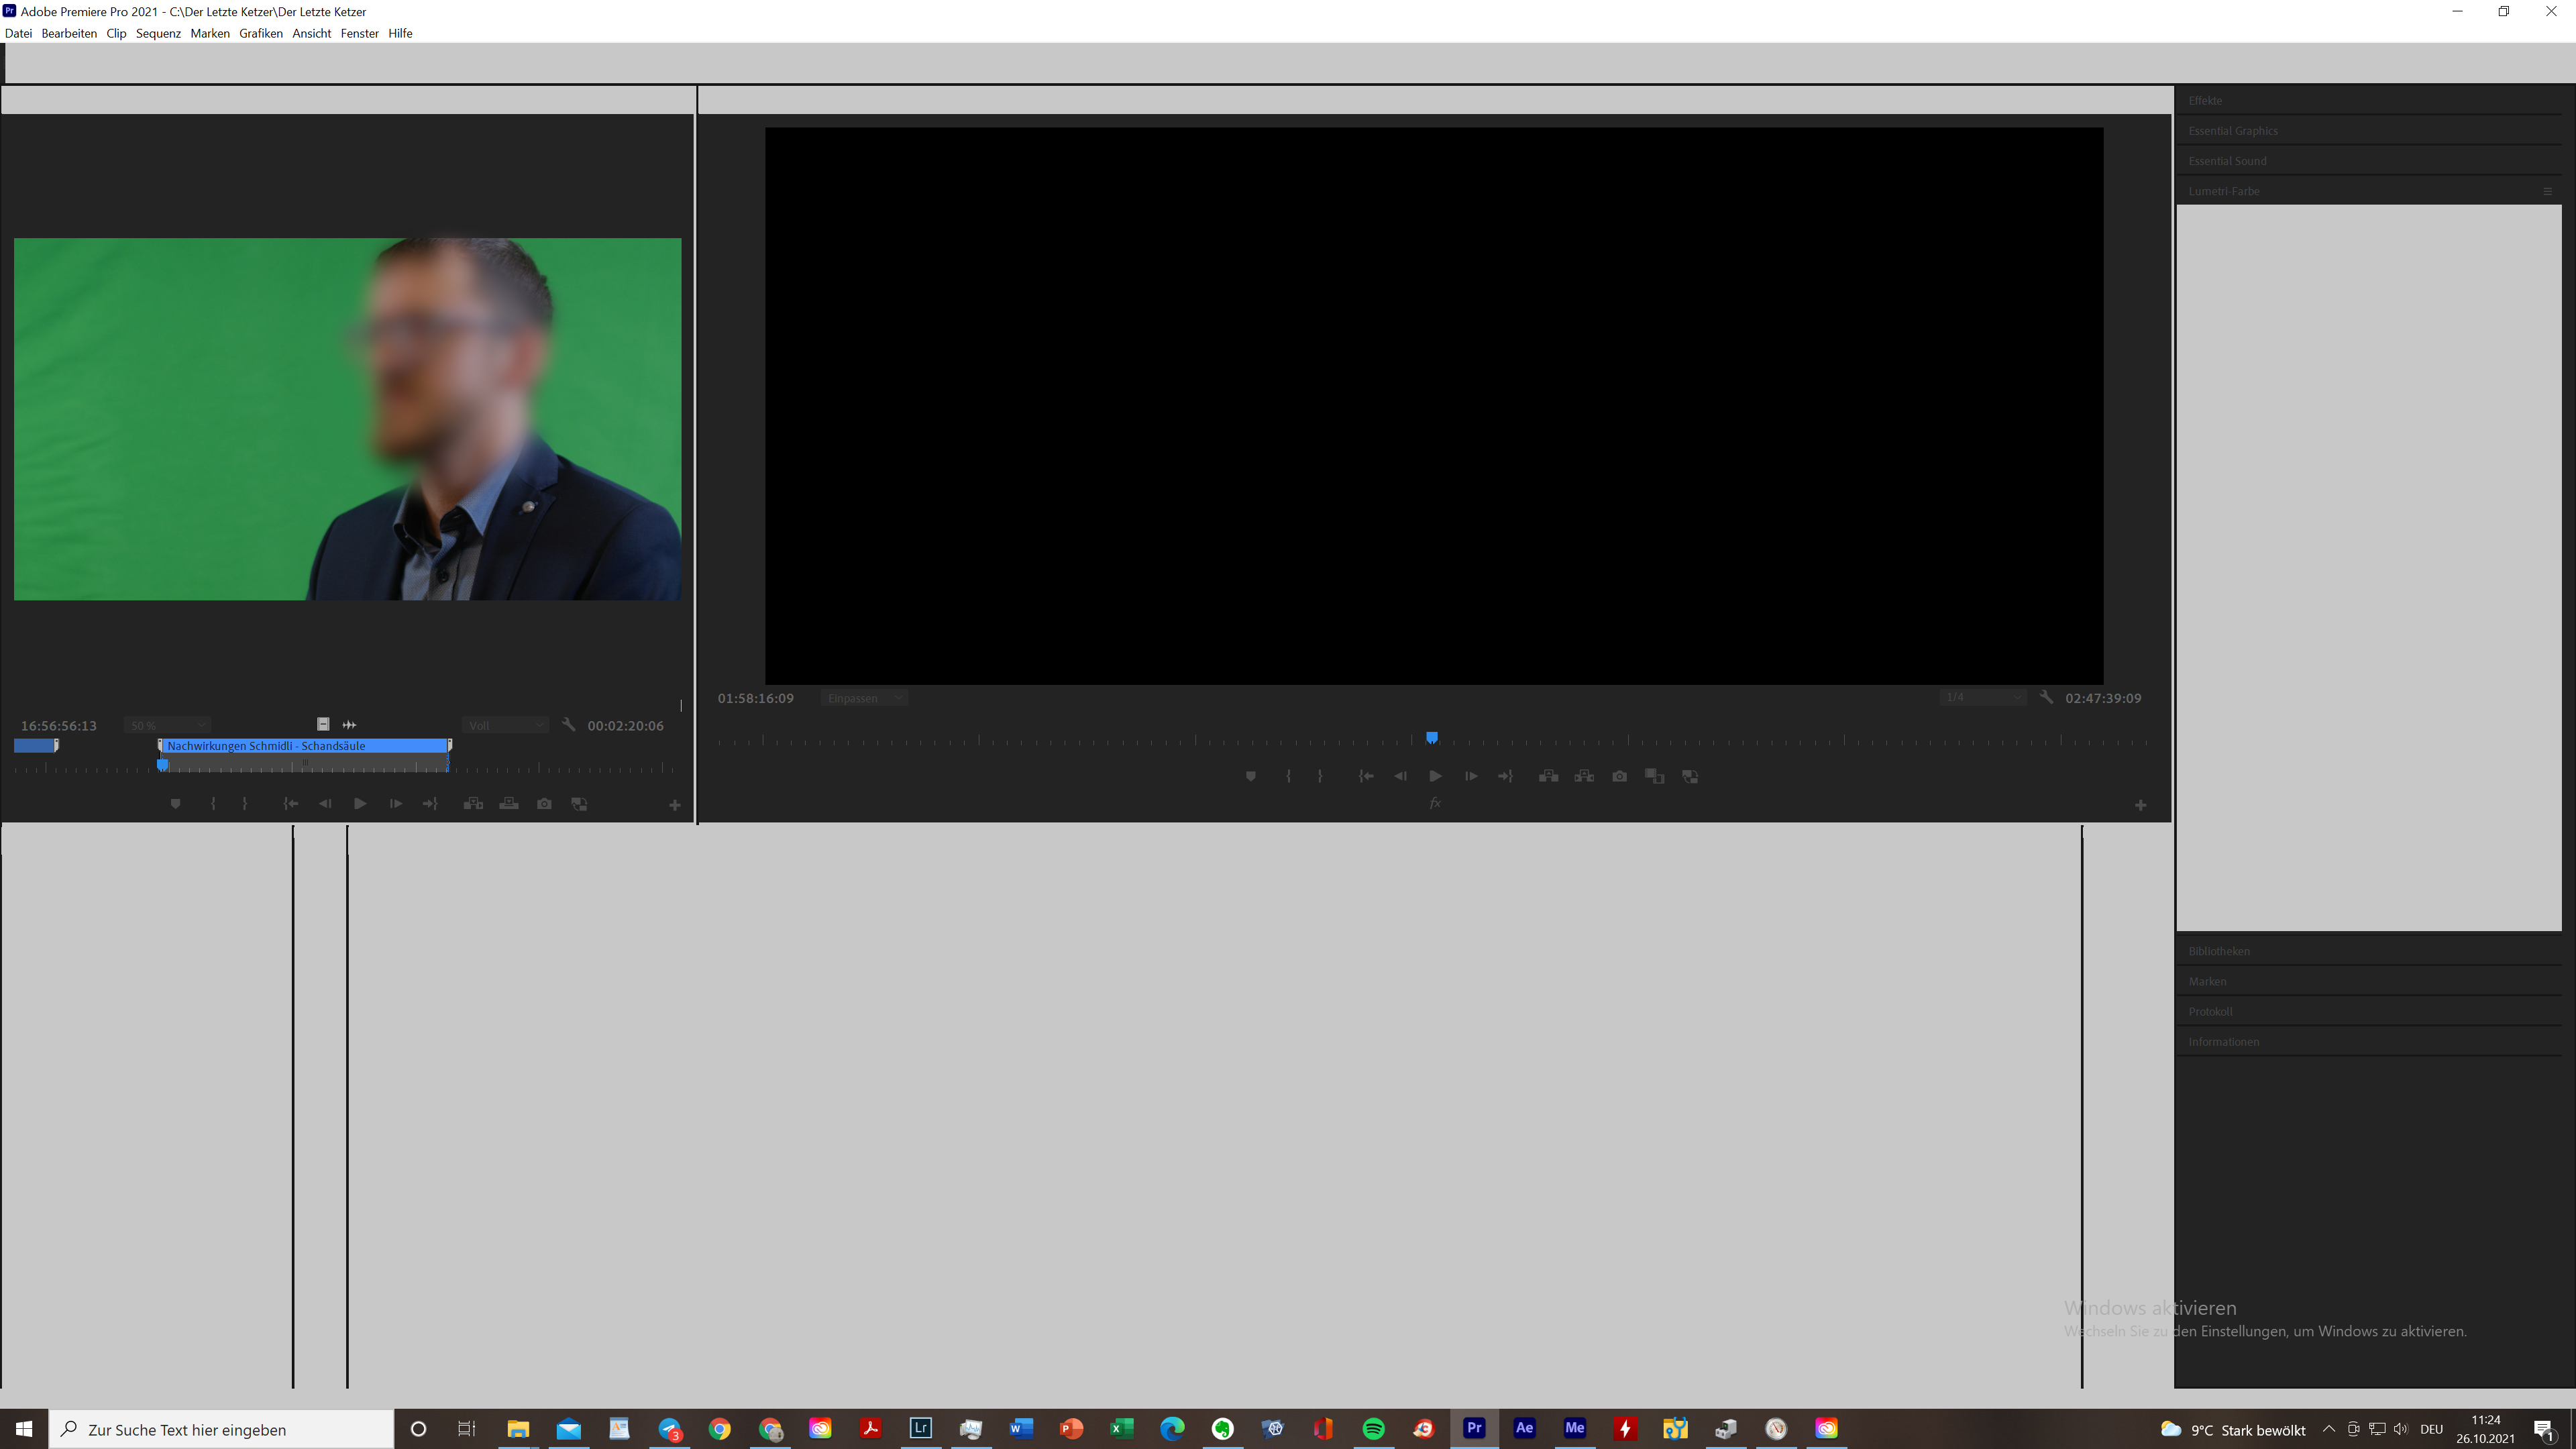The width and height of the screenshot is (2576, 1449).
Task: Export a frame using the camera icon
Action: [x=1619, y=776]
